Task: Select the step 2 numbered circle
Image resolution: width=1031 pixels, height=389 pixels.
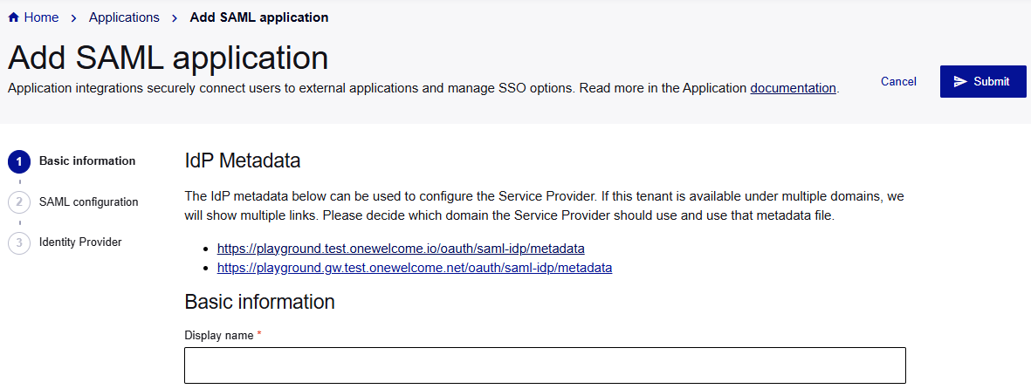Action: [18, 202]
